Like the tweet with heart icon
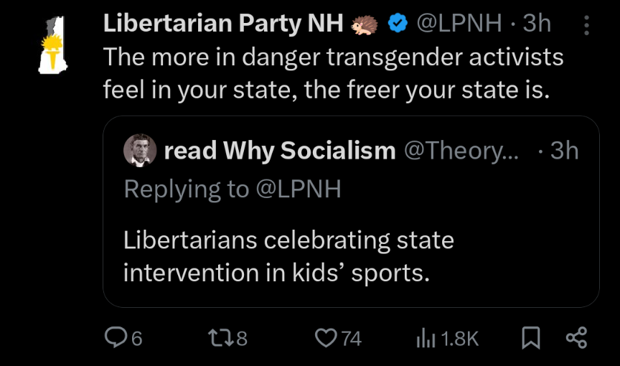This screenshot has height=366, width=620. coord(327,337)
